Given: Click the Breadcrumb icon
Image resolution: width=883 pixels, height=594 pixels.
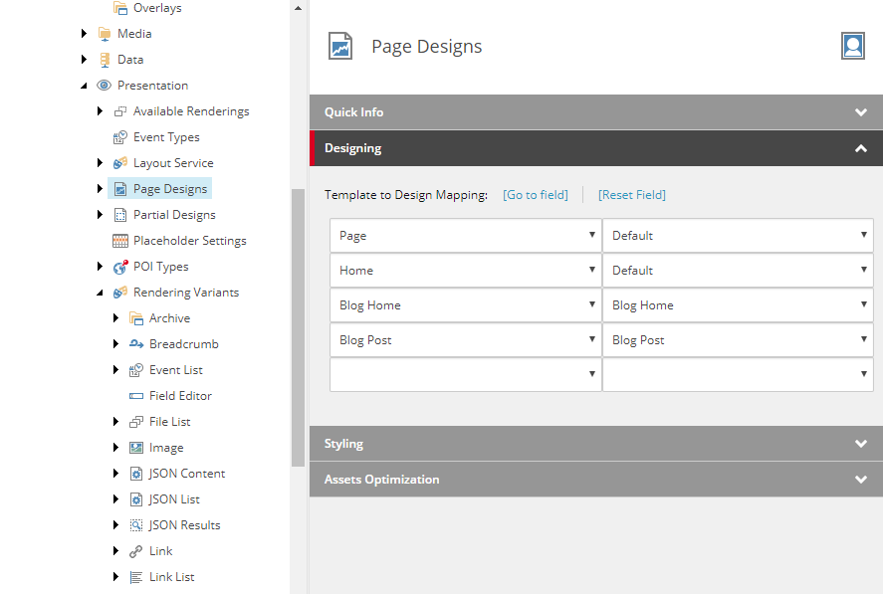Looking at the screenshot, I should pyautogui.click(x=135, y=344).
